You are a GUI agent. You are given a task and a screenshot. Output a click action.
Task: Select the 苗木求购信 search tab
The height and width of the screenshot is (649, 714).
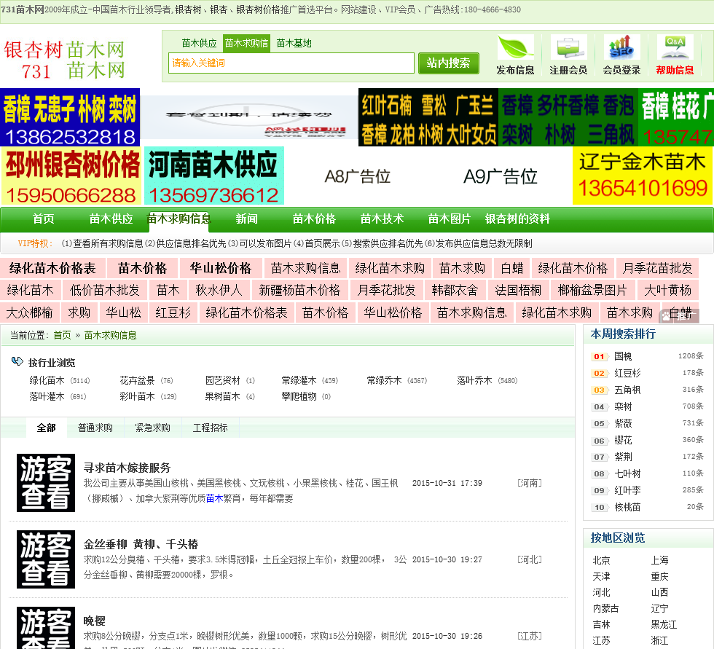(246, 43)
